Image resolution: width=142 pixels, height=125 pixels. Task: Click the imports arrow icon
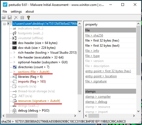pos(14,82)
